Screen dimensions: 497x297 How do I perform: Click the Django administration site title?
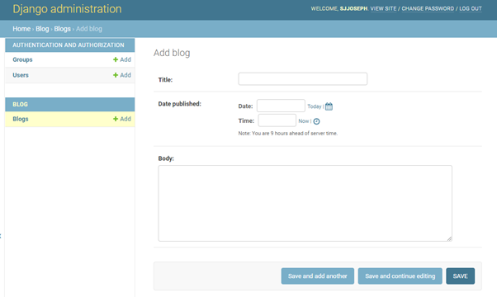tap(67, 9)
